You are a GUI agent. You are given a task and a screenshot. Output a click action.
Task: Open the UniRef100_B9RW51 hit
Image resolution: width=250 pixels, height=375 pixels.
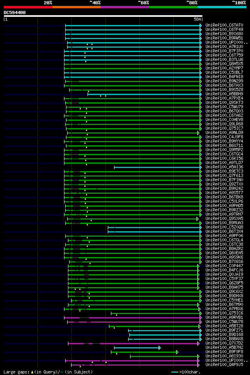224,38
